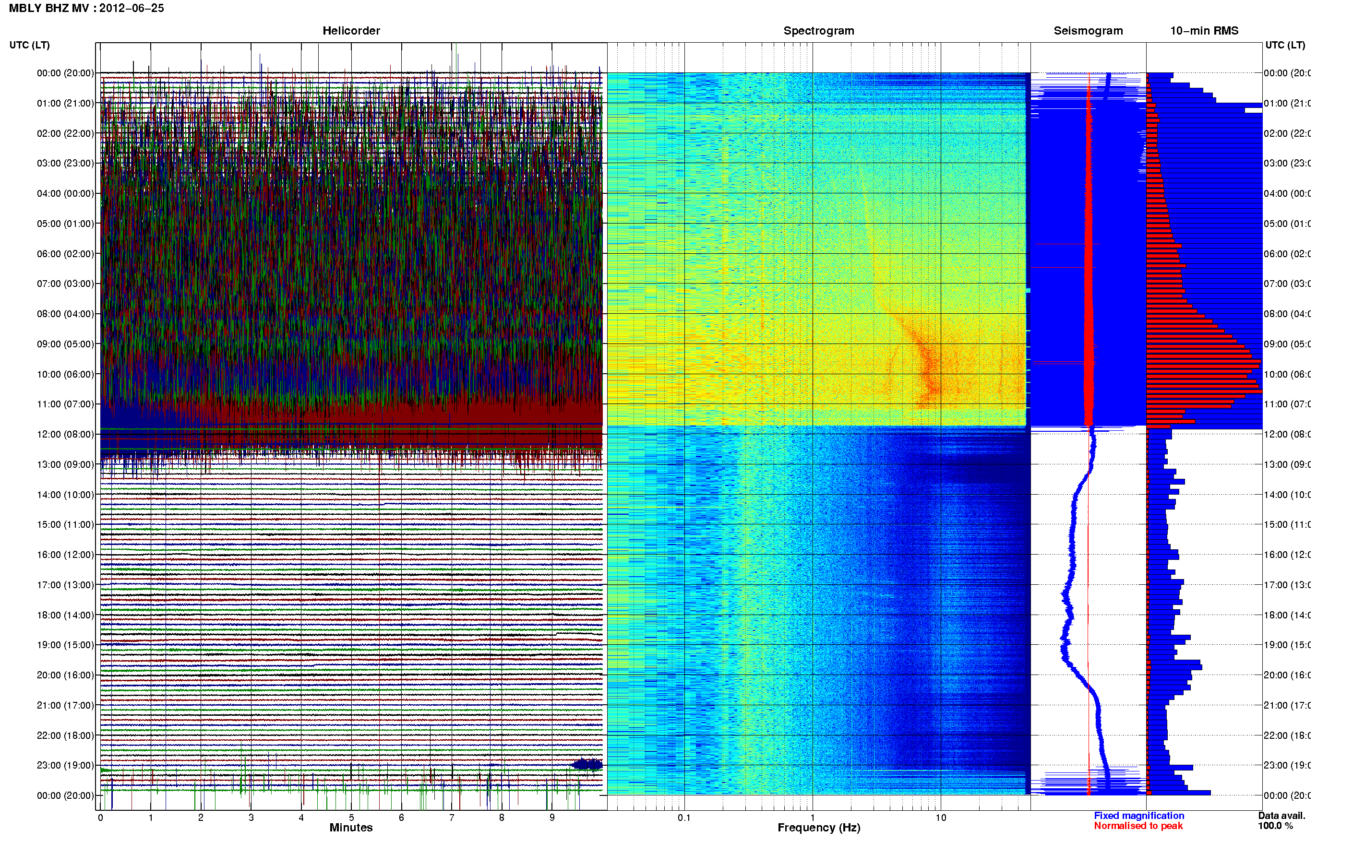The image size is (1365, 853).
Task: Click the minute 5 tick label
Action: click(x=351, y=818)
